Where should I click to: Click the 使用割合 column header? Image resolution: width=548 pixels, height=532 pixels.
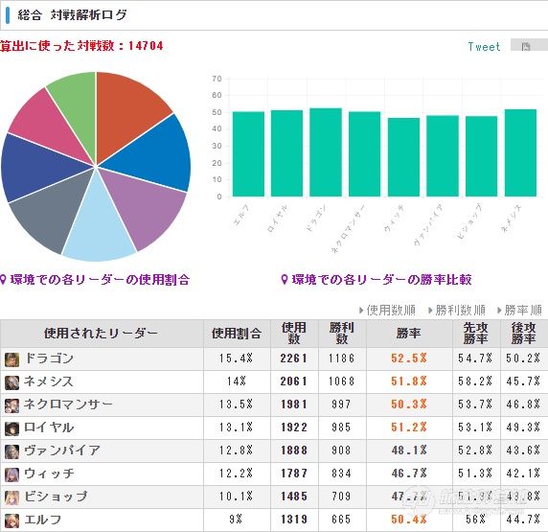(x=237, y=334)
